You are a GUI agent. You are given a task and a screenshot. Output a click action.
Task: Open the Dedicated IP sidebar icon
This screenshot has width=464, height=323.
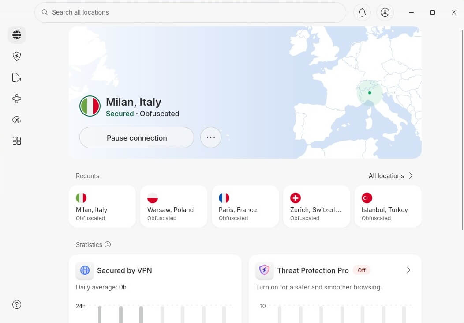[x=16, y=120]
